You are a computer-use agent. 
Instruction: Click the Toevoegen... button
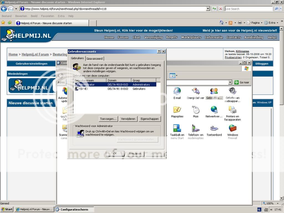(108, 119)
